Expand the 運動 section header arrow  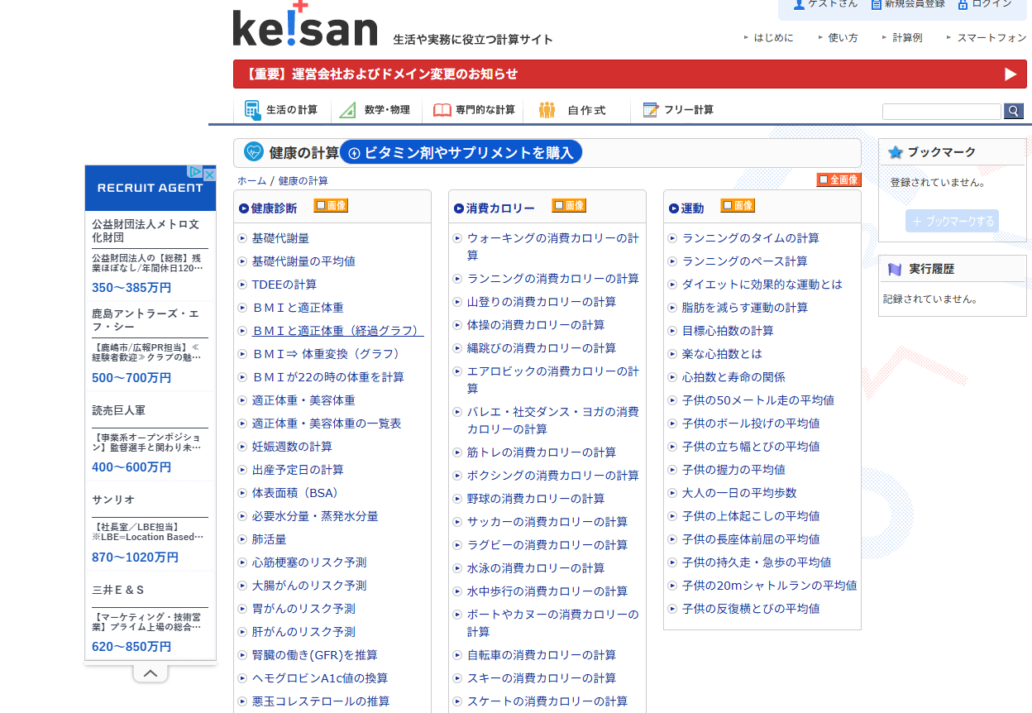click(x=674, y=208)
